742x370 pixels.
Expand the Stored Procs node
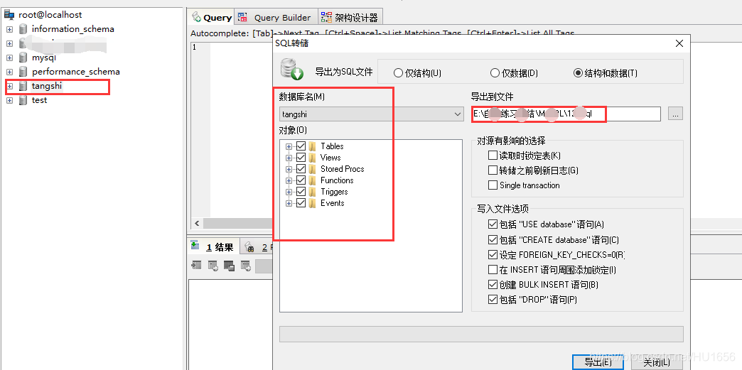[x=289, y=170]
